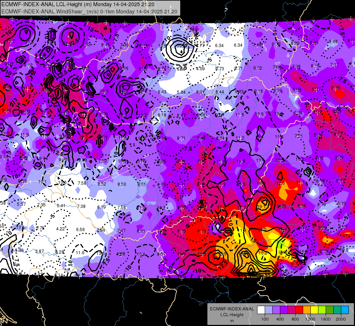Screen dimensions: 355x326
Task: Click the wind shear value 6.56
Action: [81, 229]
